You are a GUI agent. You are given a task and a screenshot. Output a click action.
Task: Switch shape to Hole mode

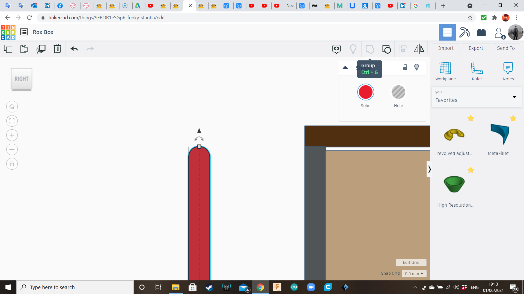coord(398,92)
